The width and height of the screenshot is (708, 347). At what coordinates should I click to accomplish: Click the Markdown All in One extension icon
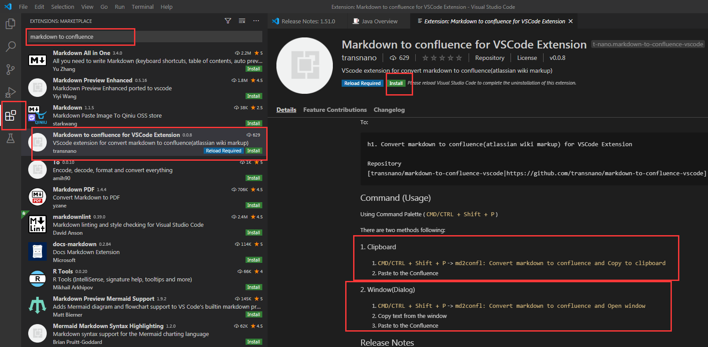(x=37, y=60)
